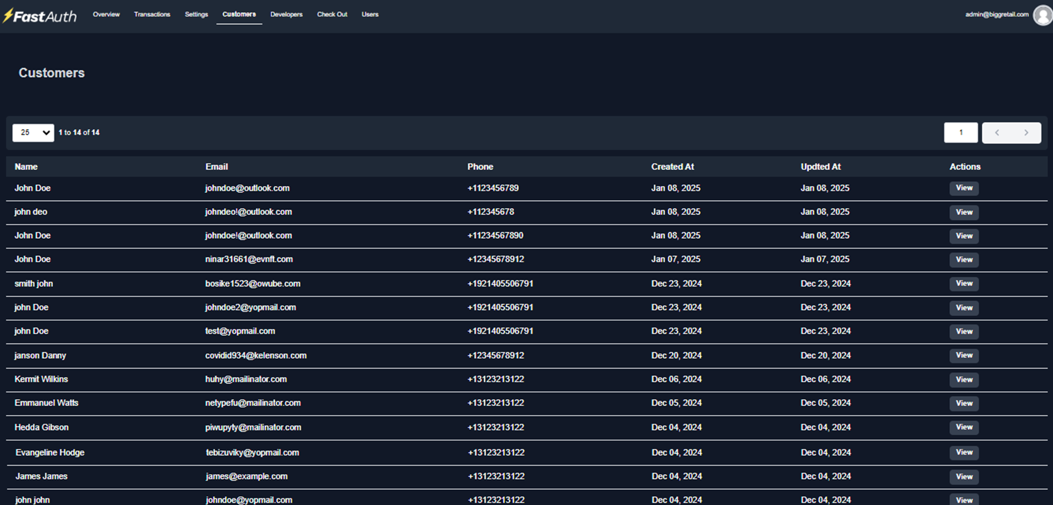Click the Created At column header
Screen dimensions: 1053x505
click(672, 167)
